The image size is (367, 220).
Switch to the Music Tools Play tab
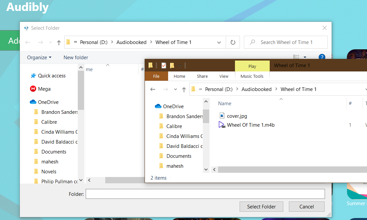(x=252, y=66)
